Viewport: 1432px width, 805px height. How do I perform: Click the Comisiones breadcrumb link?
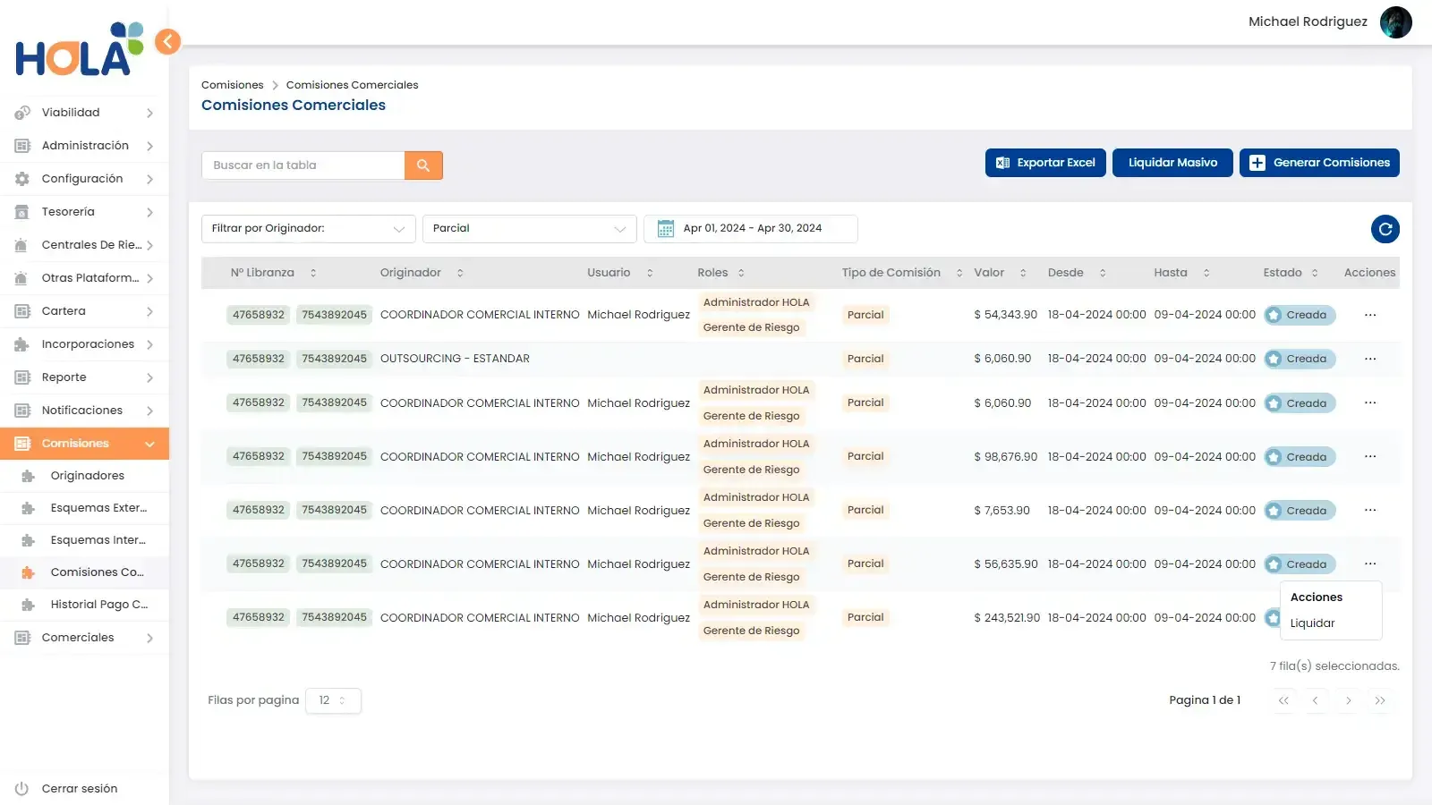coord(233,85)
